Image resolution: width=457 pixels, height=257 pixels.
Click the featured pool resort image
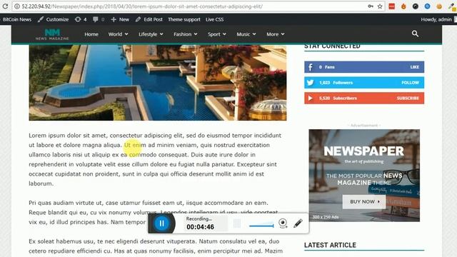158,83
